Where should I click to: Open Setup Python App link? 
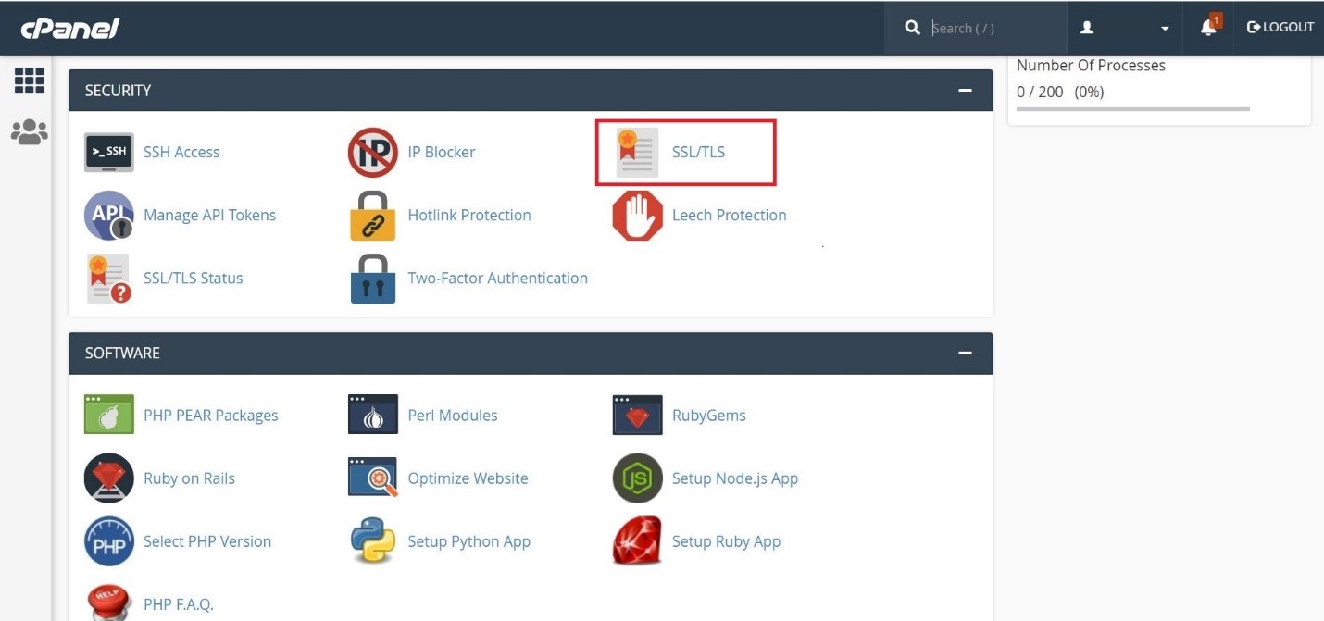(469, 541)
